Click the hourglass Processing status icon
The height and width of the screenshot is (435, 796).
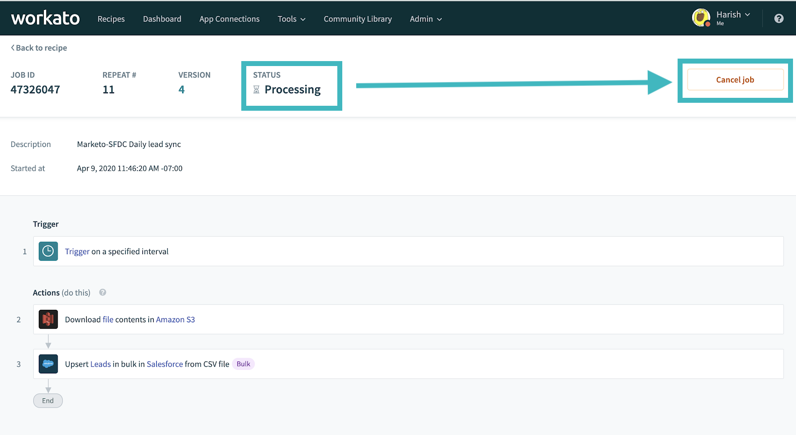[x=257, y=90]
